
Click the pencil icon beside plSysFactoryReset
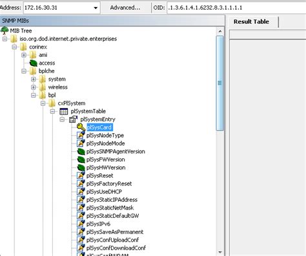coord(81,184)
